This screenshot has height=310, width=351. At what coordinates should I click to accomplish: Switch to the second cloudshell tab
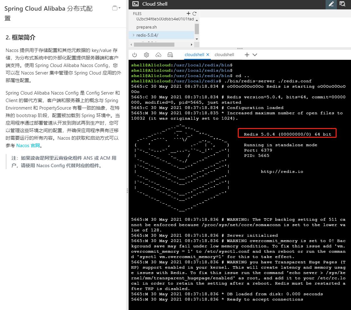[x=224, y=54]
